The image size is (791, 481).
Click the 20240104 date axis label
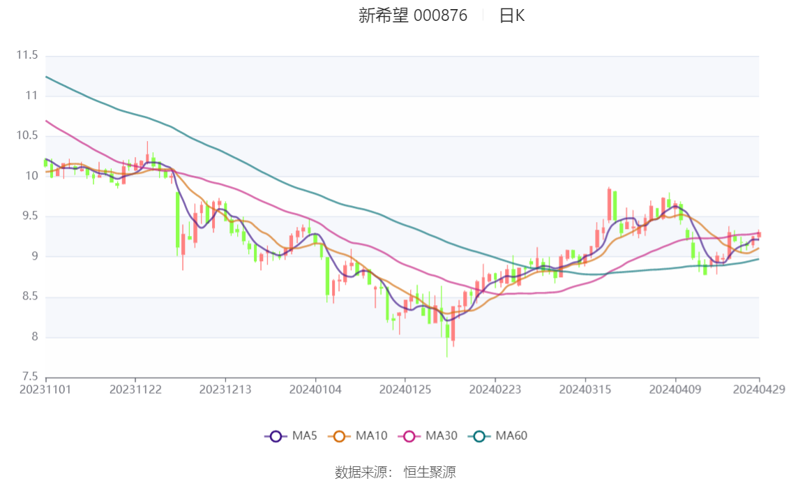[x=315, y=390]
